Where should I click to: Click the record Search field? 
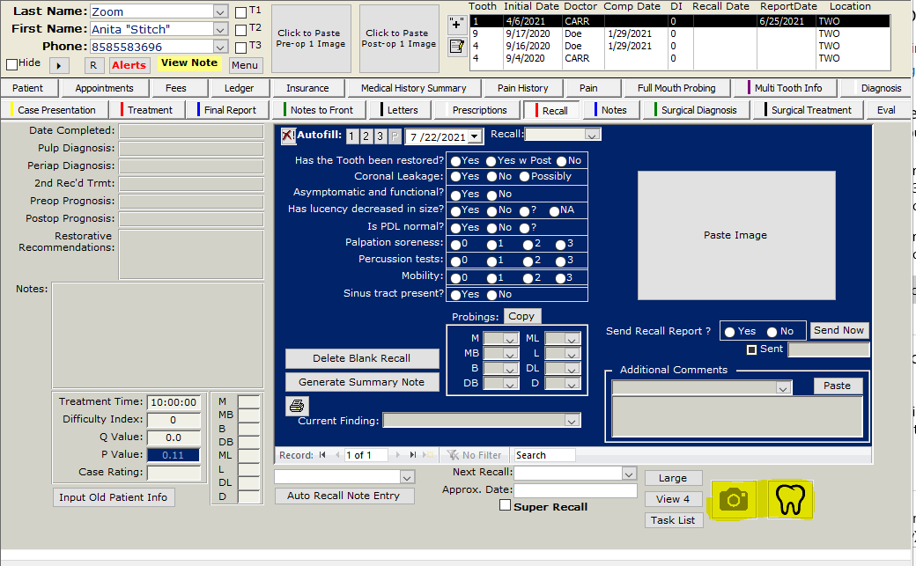click(543, 455)
